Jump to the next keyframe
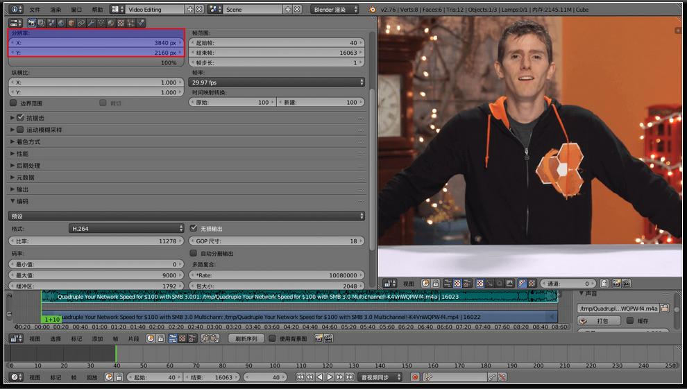The image size is (687, 389). [340, 377]
